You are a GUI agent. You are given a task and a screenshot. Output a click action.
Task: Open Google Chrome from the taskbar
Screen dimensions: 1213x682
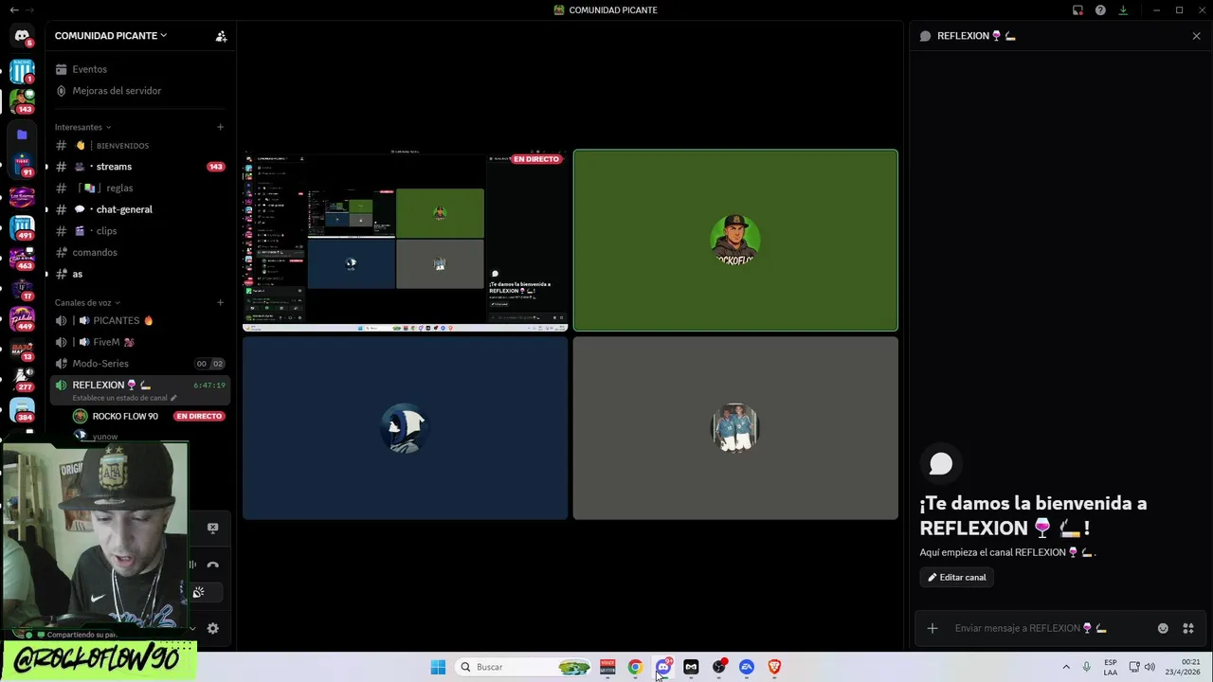[635, 667]
